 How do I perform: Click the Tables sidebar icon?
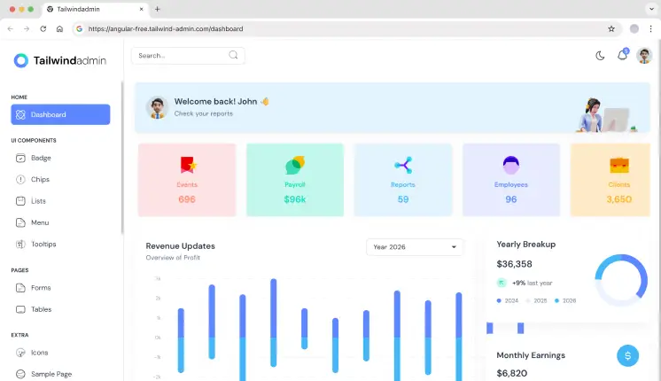pos(20,309)
